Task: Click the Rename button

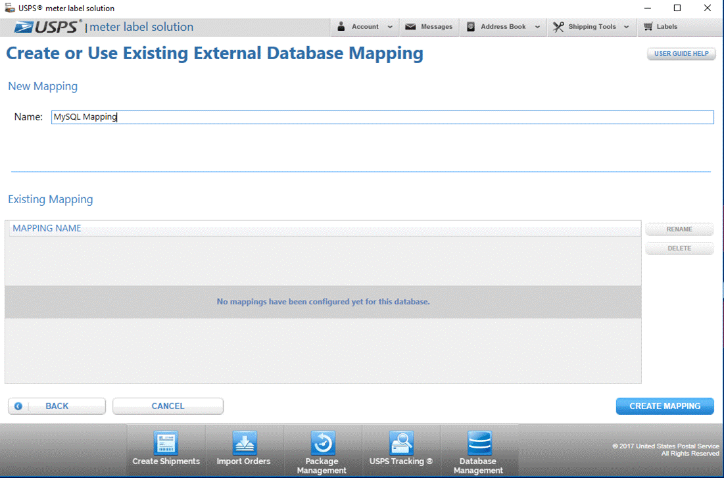Action: 679,229
